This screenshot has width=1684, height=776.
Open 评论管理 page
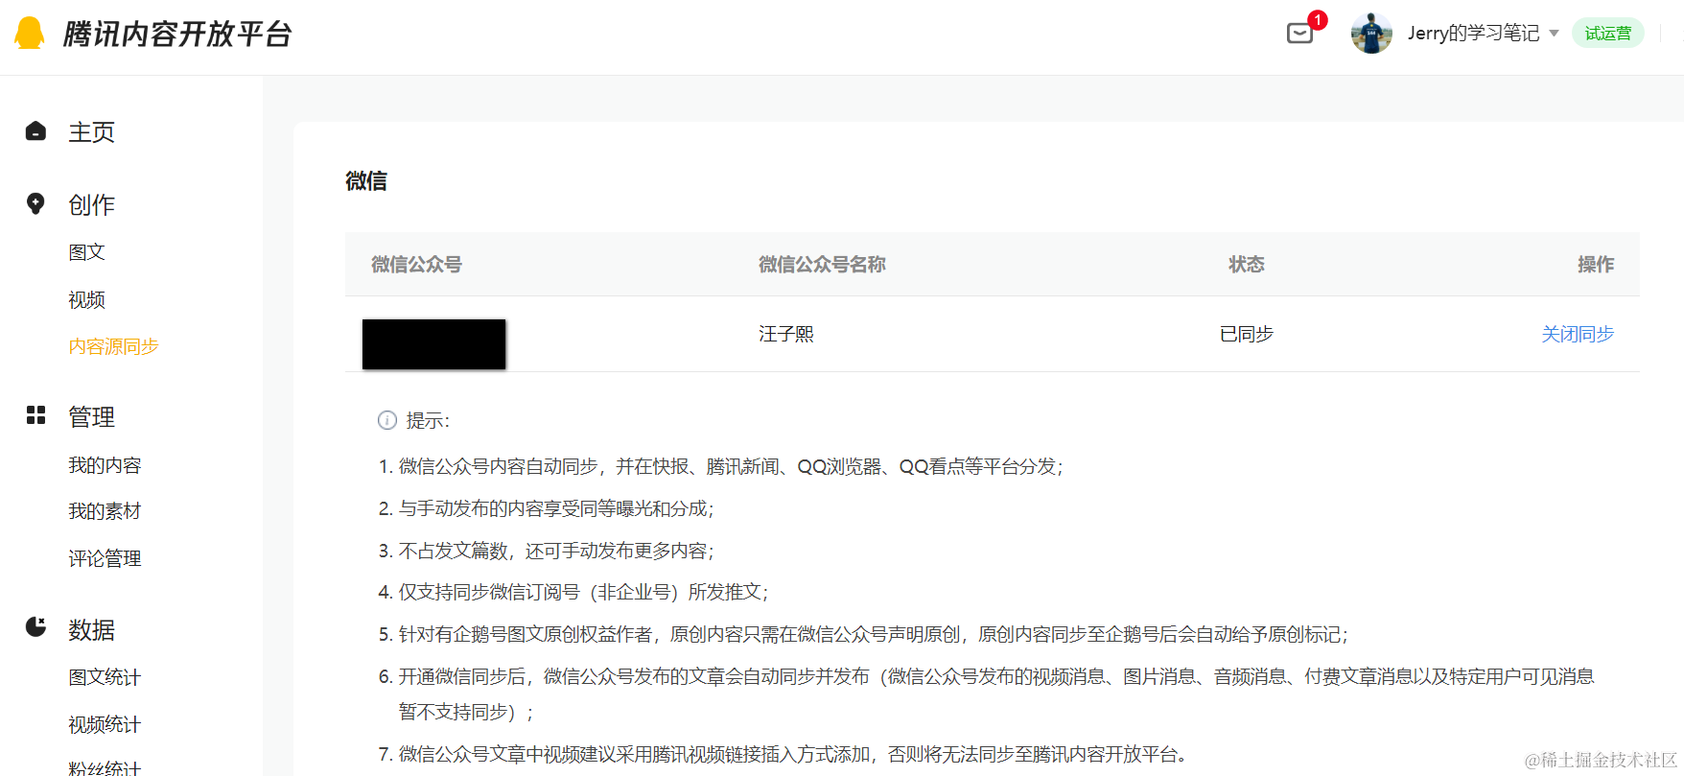click(105, 558)
